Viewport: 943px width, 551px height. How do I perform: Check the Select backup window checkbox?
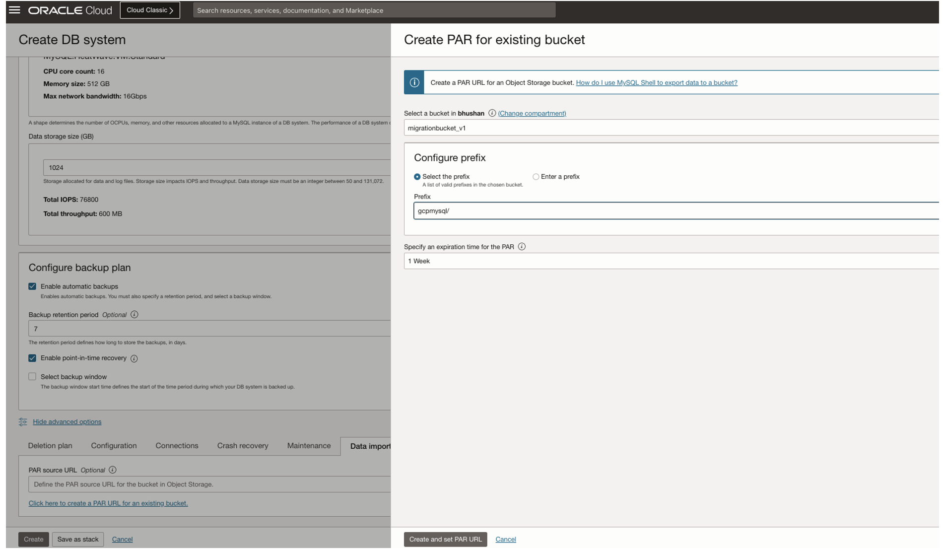[32, 376]
